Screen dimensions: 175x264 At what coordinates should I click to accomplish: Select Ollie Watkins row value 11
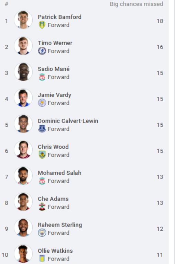coord(160,255)
